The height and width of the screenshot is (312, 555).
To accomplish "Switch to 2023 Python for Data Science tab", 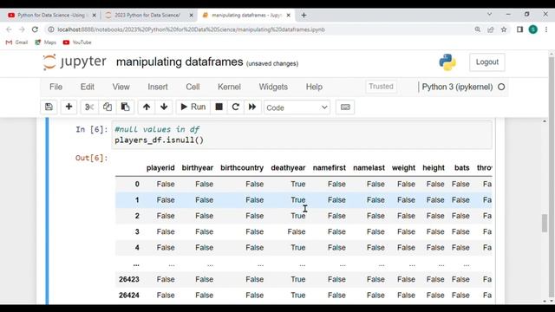I will click(x=147, y=16).
